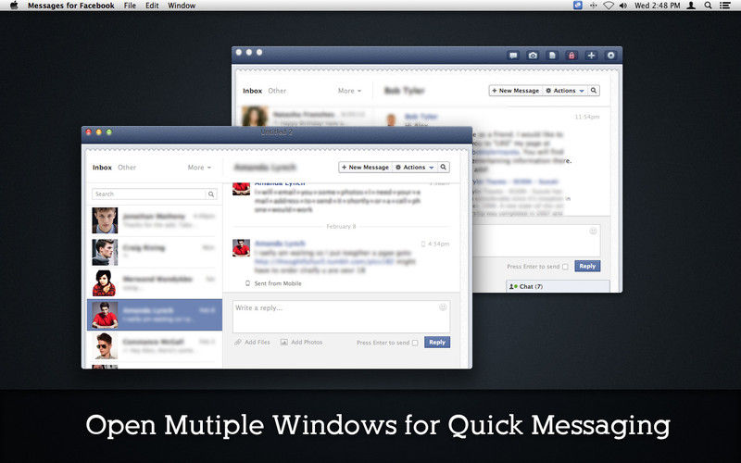Screen dimensions: 741x463
Task: Click the 11:54pm timestamp in back window
Action: [587, 117]
